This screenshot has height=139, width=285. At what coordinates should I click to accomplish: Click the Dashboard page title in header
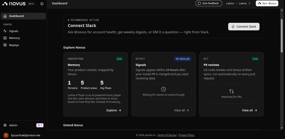coord(60,3)
